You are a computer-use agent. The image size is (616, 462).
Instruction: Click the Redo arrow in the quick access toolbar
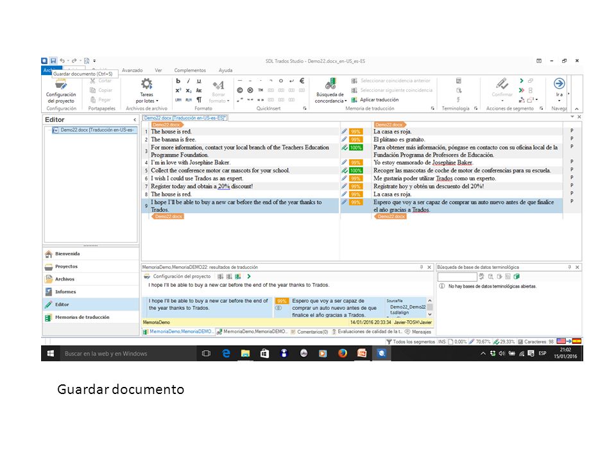(x=74, y=61)
